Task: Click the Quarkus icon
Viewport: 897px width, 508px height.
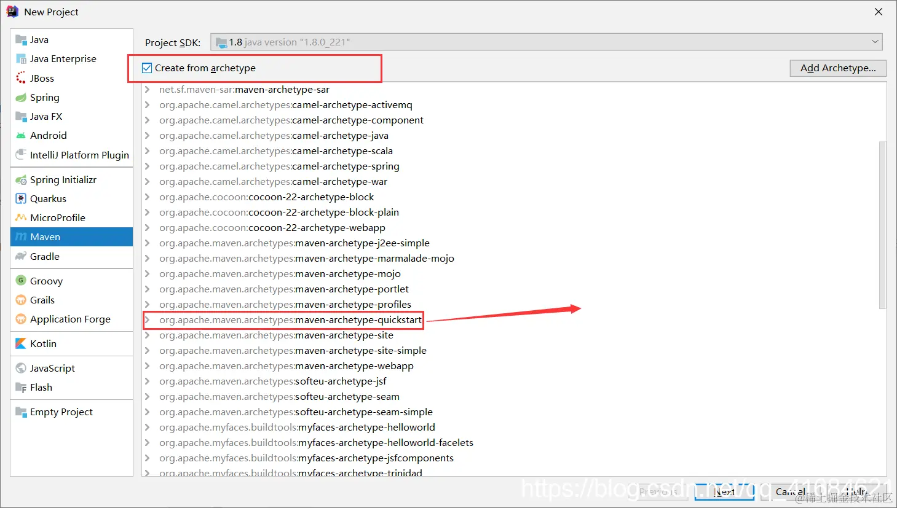Action: point(21,198)
